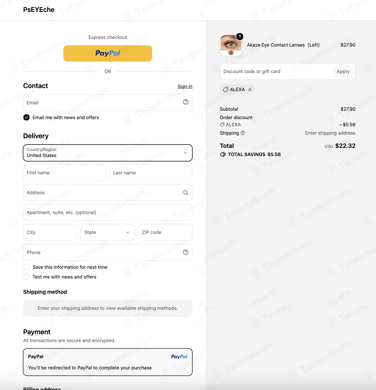Apply the discount code
The height and width of the screenshot is (390, 376).
pos(343,72)
